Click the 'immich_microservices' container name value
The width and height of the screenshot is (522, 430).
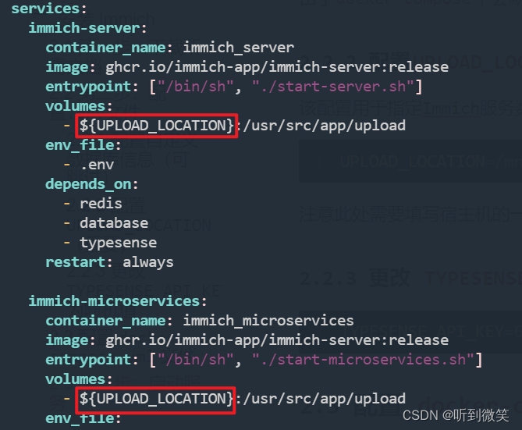[x=268, y=321]
